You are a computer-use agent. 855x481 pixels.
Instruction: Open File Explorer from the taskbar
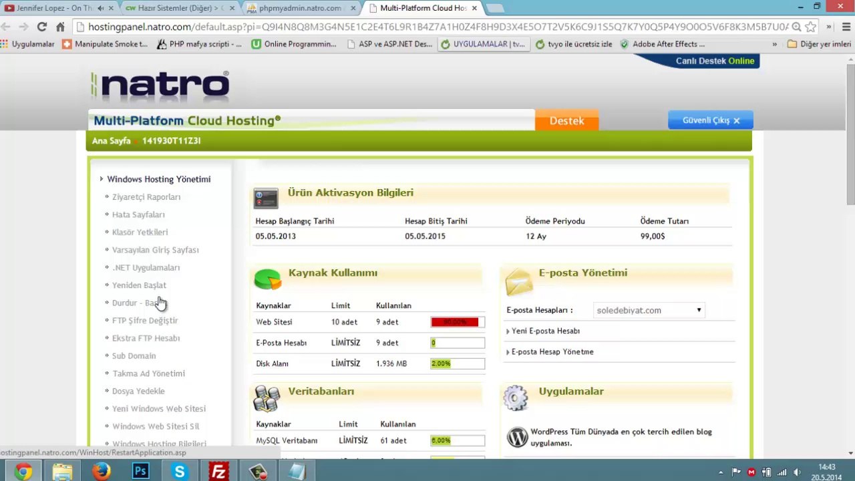pos(62,472)
